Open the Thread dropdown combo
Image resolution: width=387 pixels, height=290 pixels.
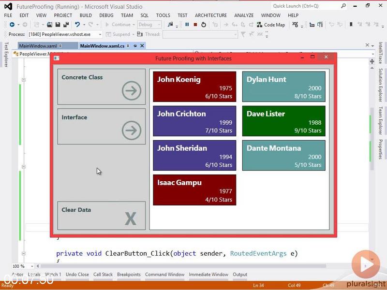click(x=235, y=34)
